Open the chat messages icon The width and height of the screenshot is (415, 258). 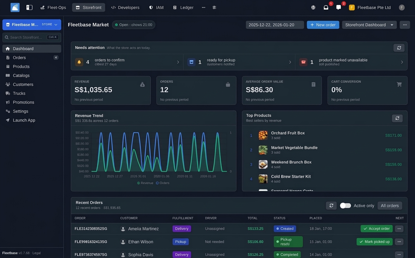point(338,7)
